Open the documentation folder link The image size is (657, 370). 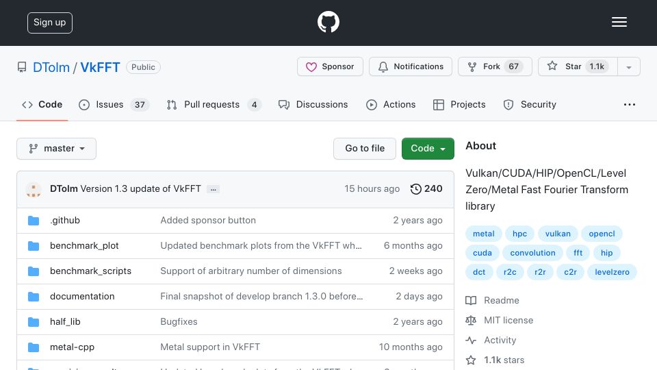click(82, 296)
